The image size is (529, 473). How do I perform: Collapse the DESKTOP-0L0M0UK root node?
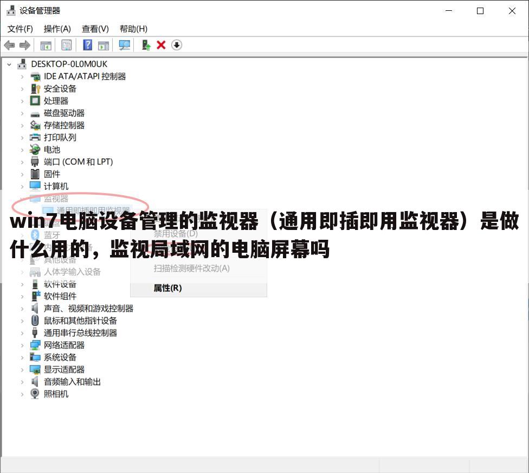pyautogui.click(x=9, y=64)
